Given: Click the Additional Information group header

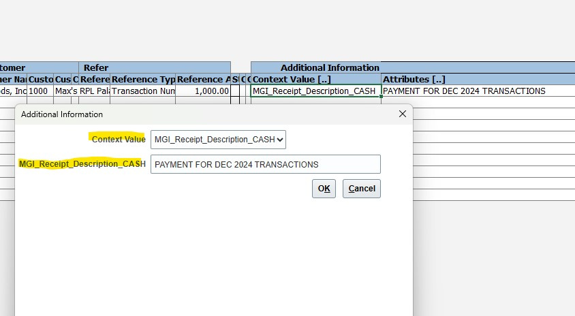Looking at the screenshot, I should (x=330, y=67).
